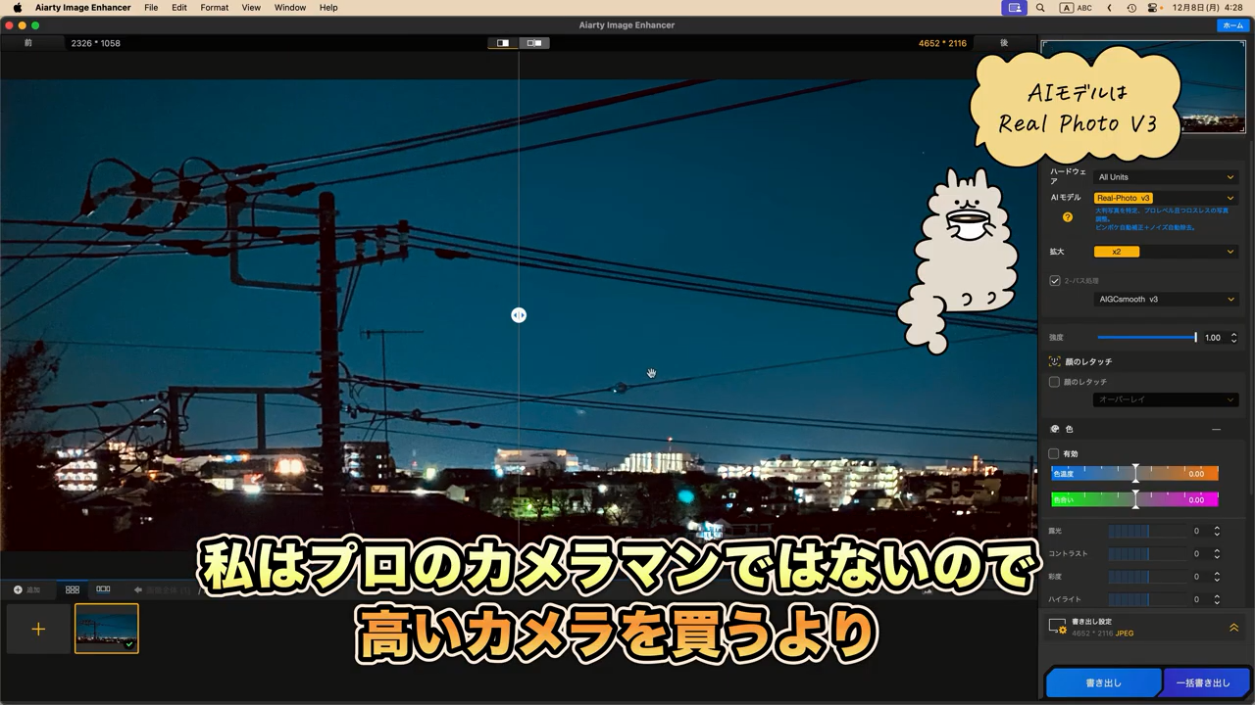Enable the 有効 color checkbox
1255x705 pixels.
tap(1055, 454)
